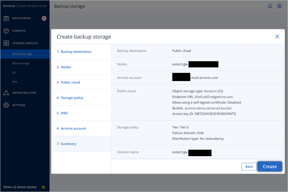Screen dimensions: 288x192
Task: Open Settings via the gear icon
Action: point(6,105)
